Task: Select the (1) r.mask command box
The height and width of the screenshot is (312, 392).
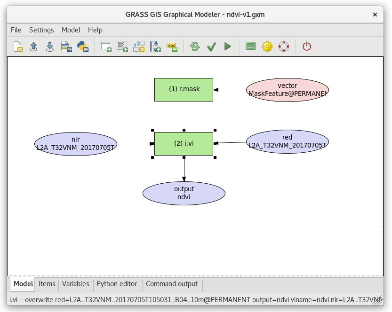Action: pyautogui.click(x=184, y=90)
